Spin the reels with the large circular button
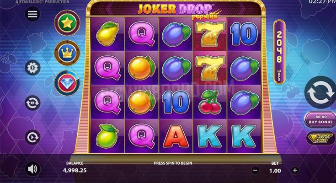 click(x=320, y=92)
